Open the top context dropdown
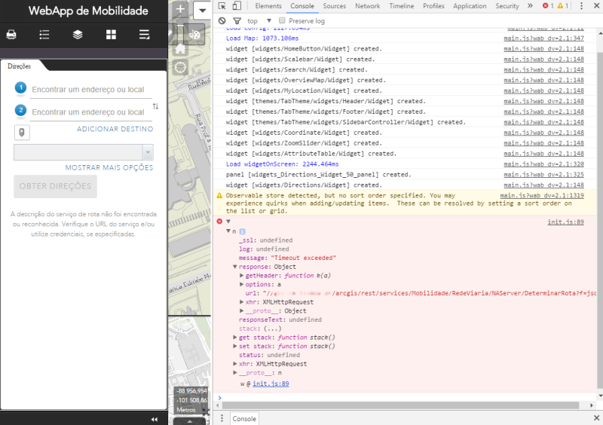Image resolution: width=603 pixels, height=425 pixels. click(259, 21)
